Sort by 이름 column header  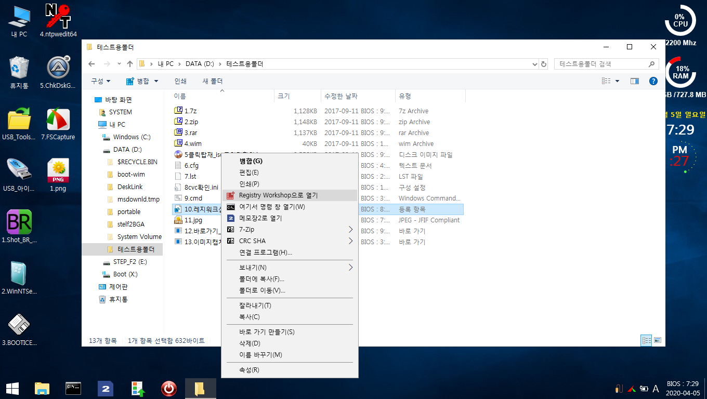click(x=222, y=96)
